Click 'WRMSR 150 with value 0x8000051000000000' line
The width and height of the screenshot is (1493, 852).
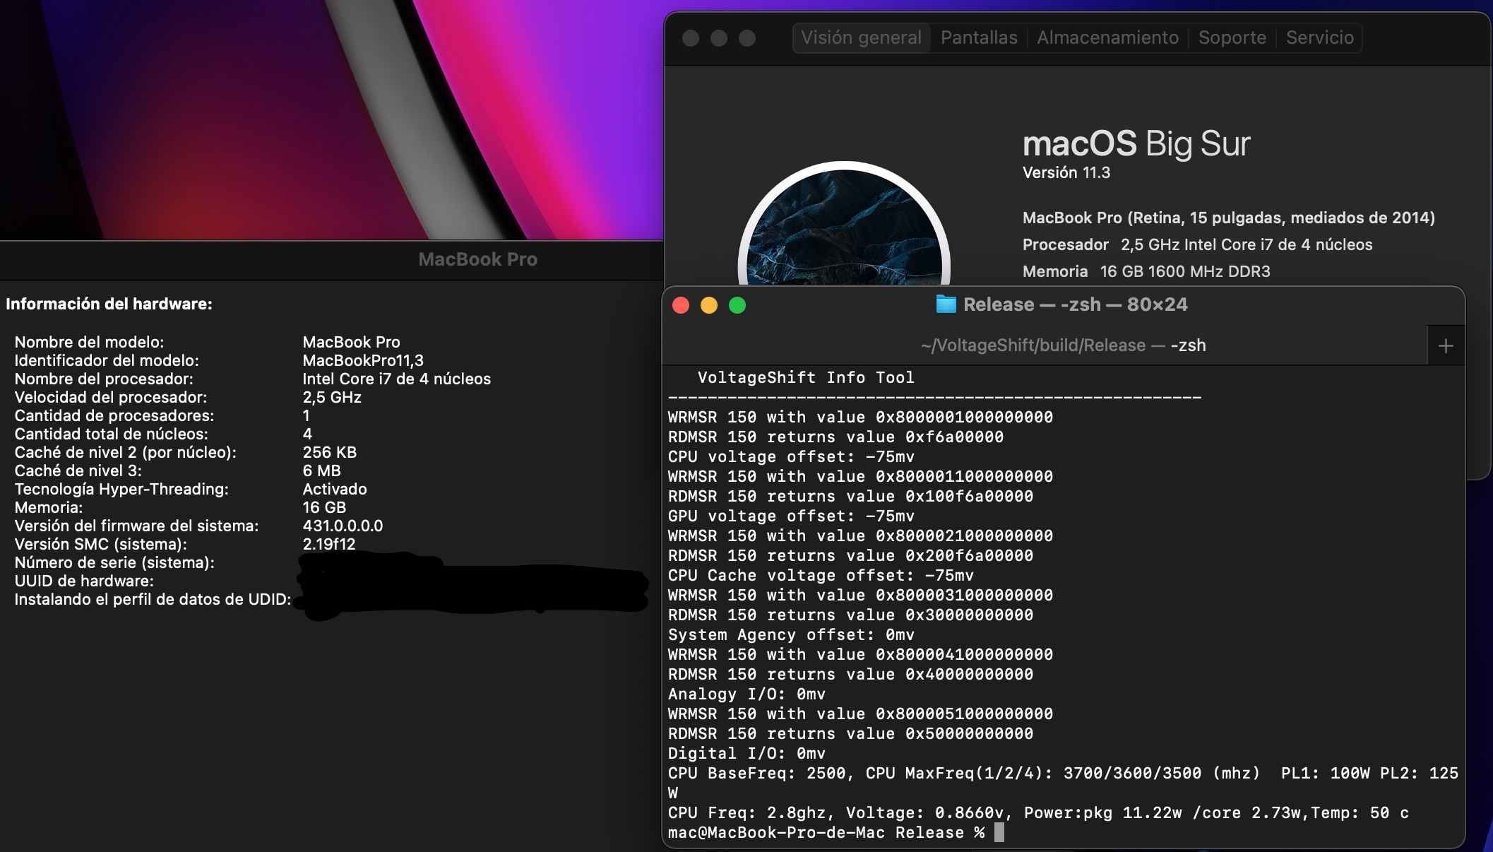click(860, 714)
